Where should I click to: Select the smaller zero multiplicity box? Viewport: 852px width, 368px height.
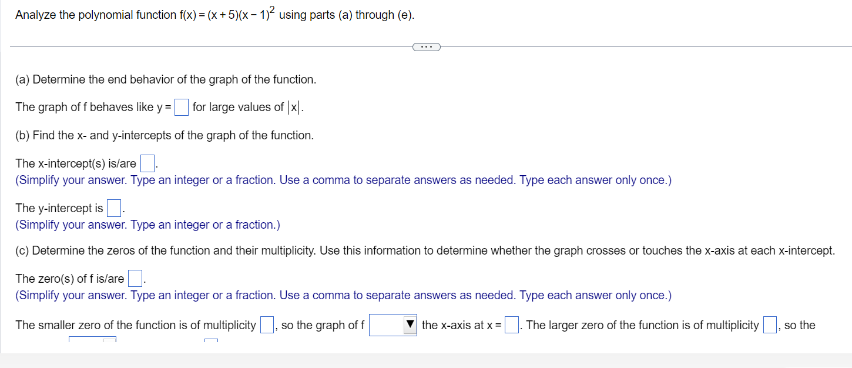coord(266,324)
